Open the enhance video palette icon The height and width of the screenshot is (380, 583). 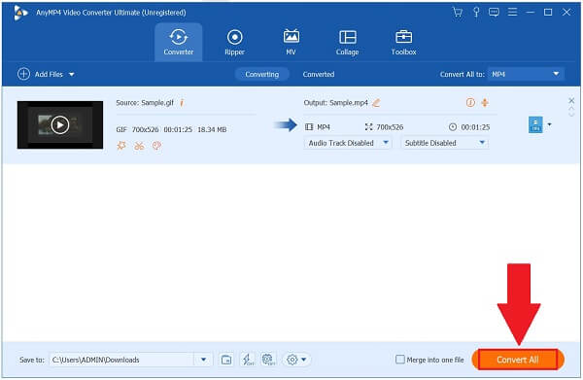(x=156, y=146)
